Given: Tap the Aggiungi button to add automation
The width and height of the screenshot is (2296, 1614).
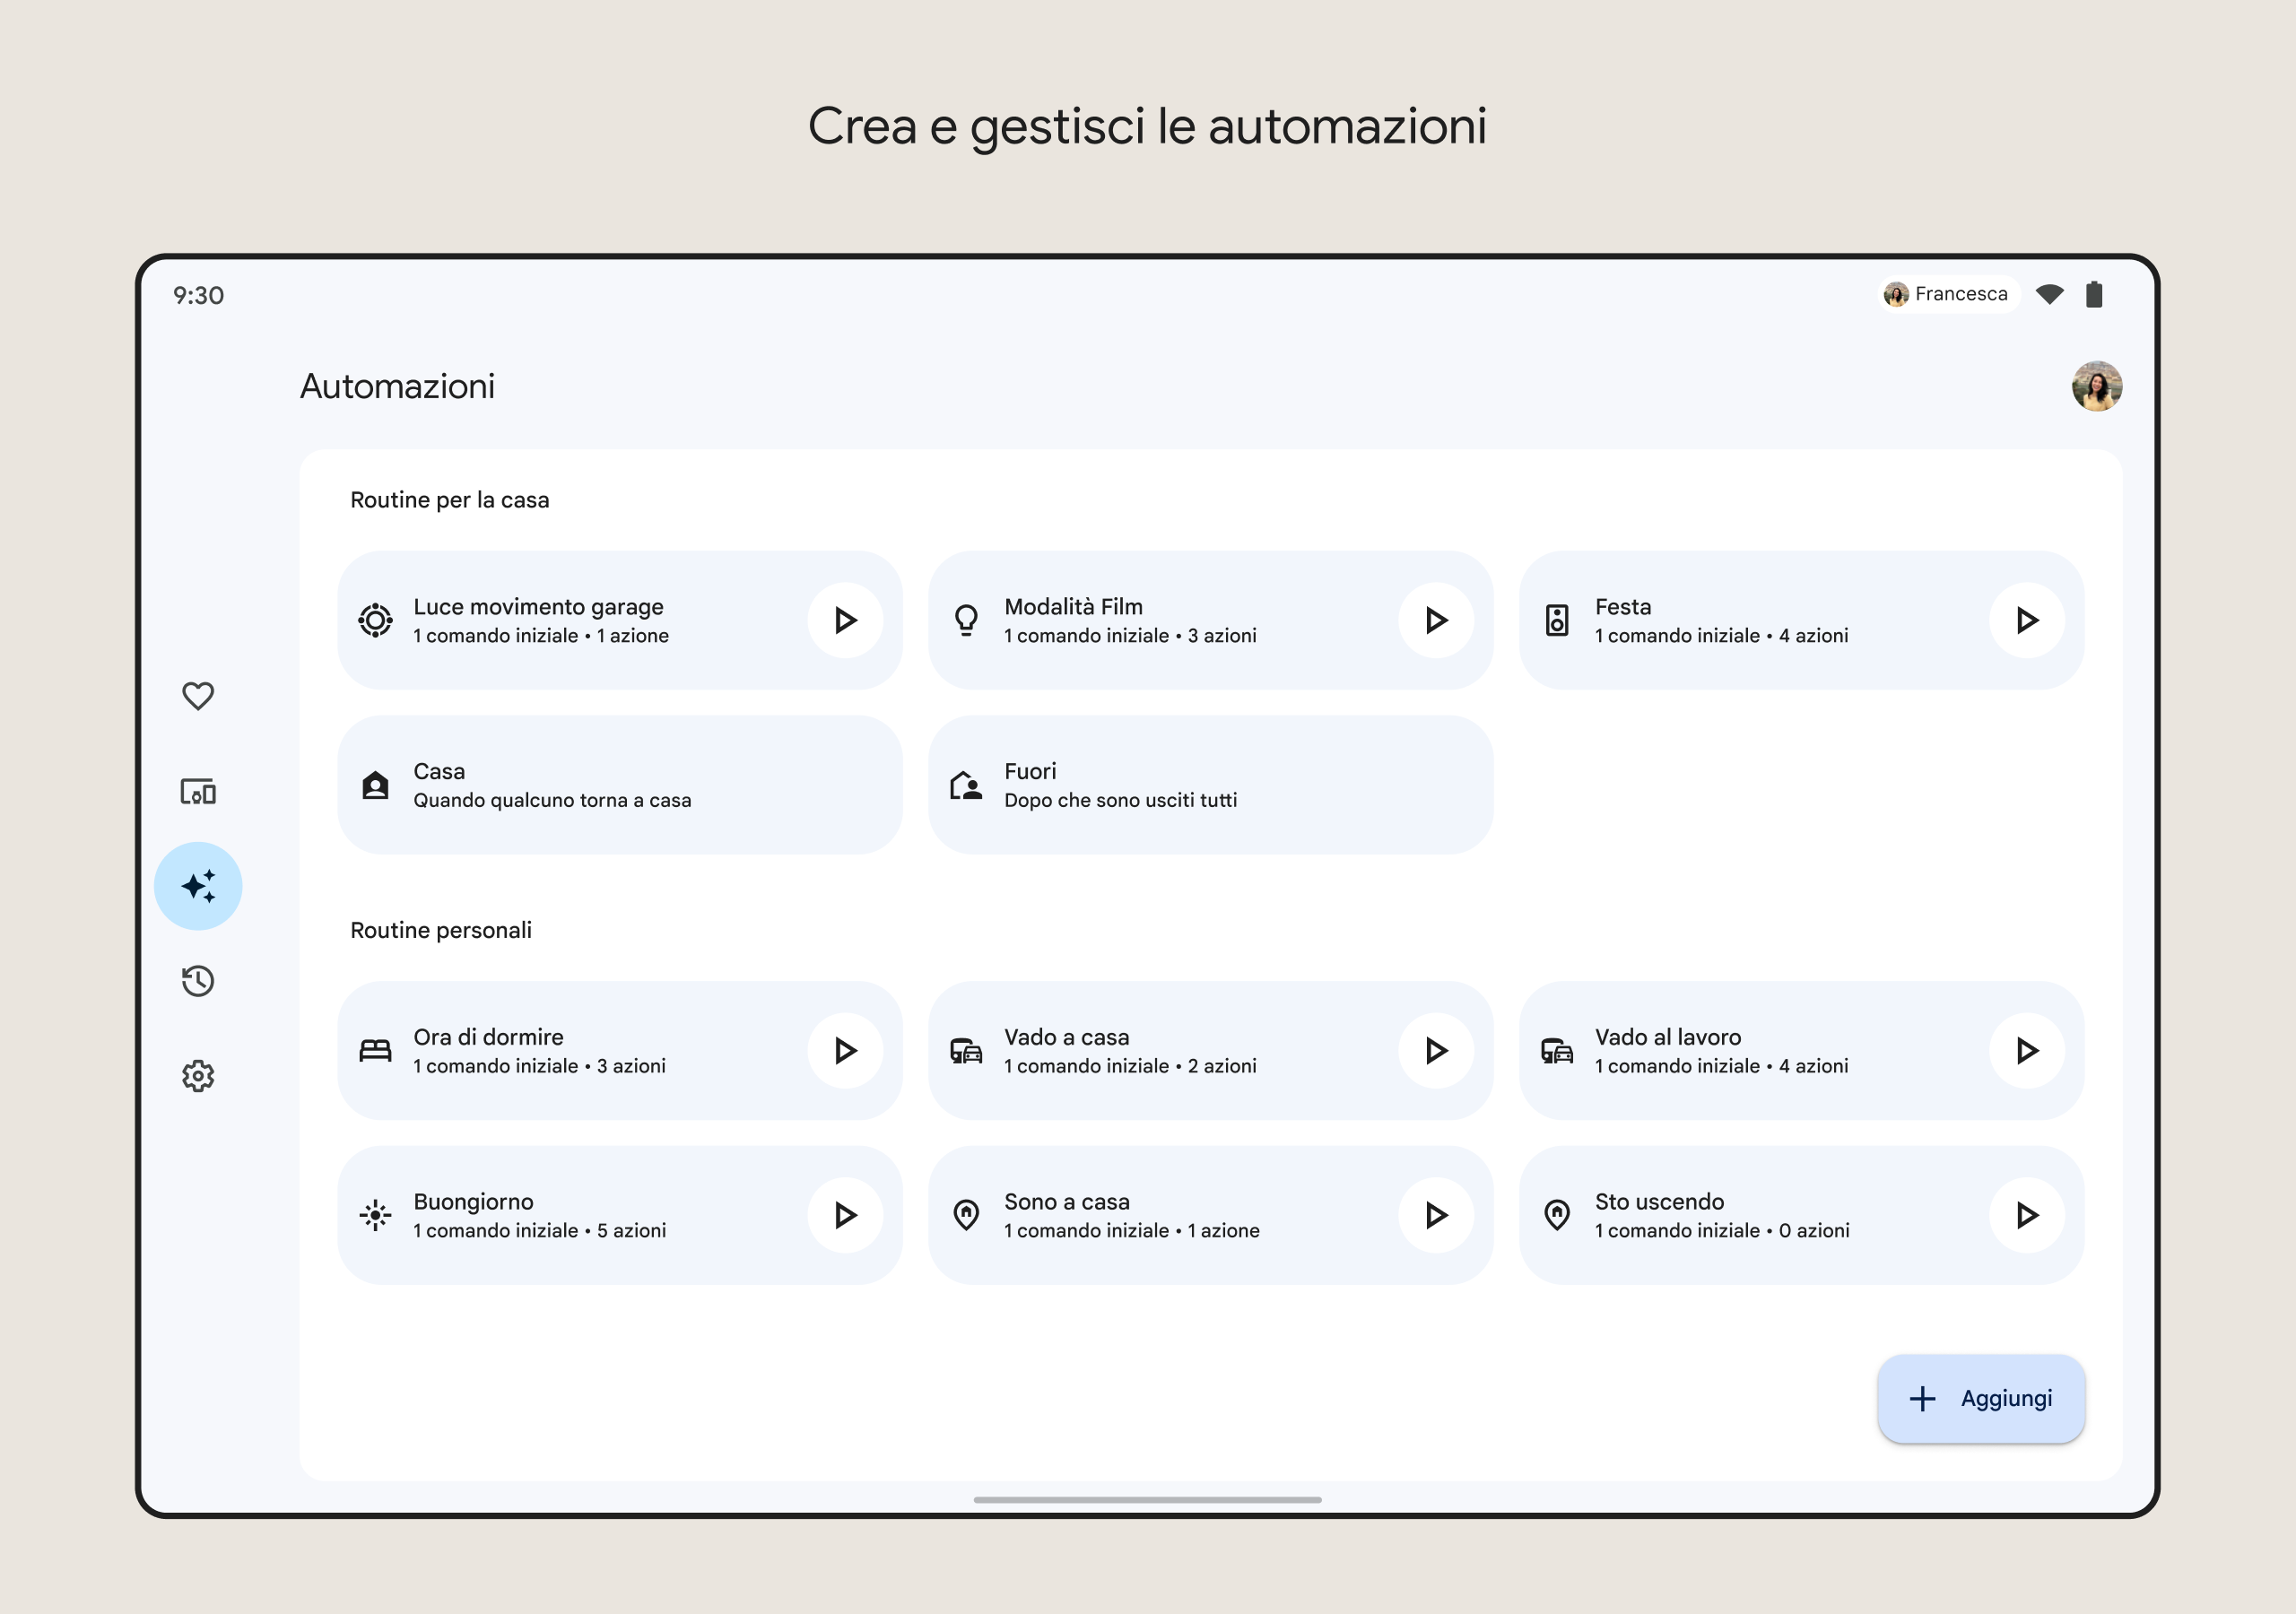Looking at the screenshot, I should (1981, 1398).
